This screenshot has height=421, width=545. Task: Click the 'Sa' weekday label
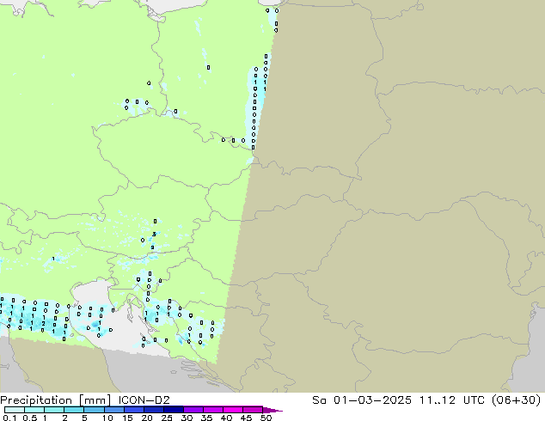(319, 400)
